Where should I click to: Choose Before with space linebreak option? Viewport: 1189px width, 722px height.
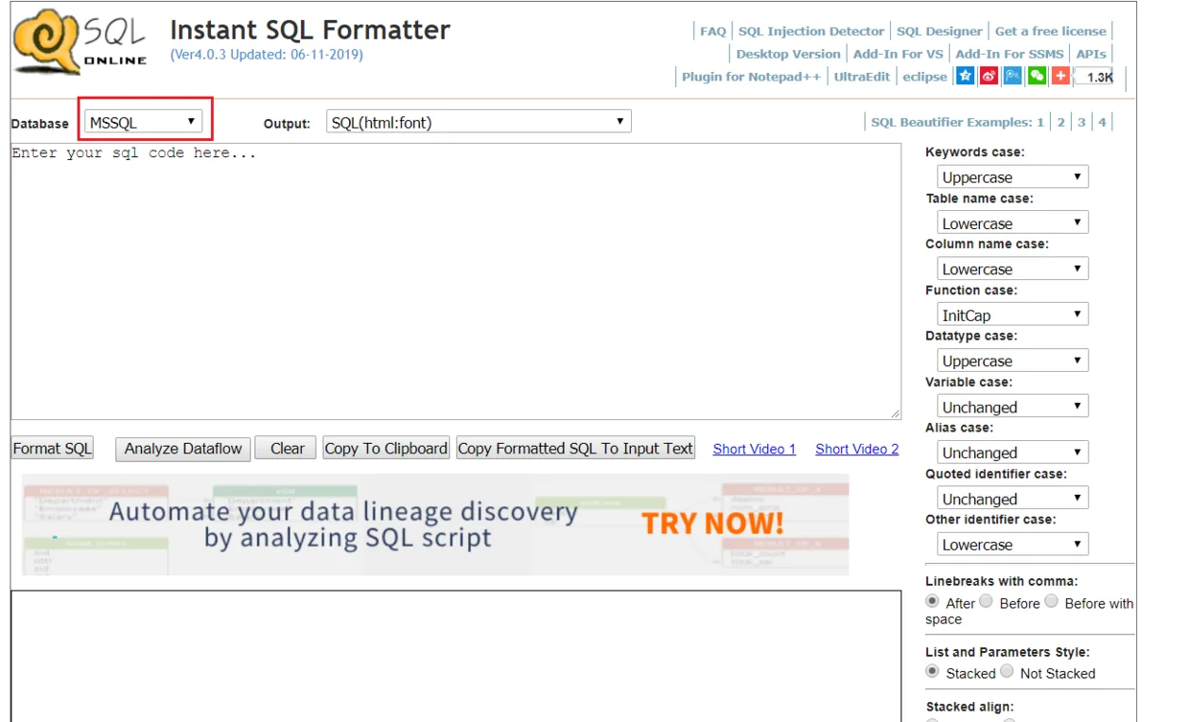click(x=1052, y=601)
